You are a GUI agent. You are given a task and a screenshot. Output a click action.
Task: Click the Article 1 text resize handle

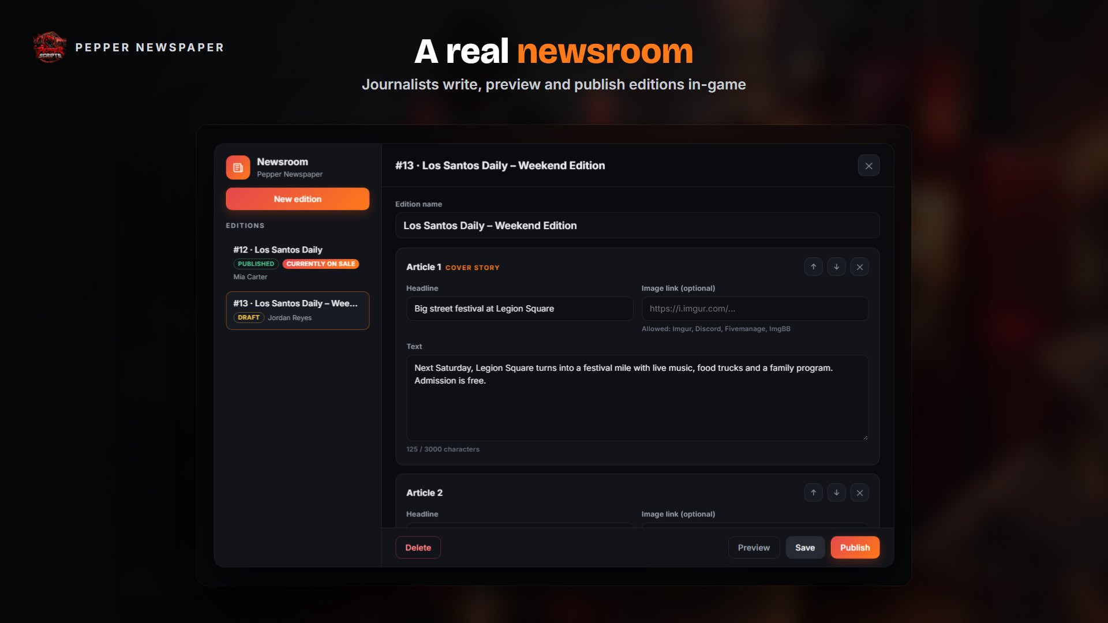864,437
